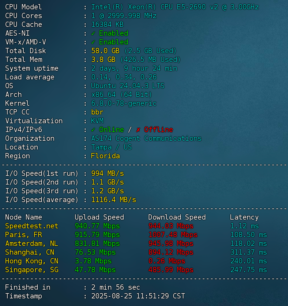This screenshot has height=306, width=288.
Task: Click the 3rd run I/O speed '1.2 GB/s'
Action: pyautogui.click(x=107, y=191)
